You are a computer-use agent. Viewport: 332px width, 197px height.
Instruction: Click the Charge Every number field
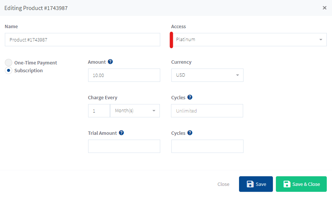click(99, 111)
